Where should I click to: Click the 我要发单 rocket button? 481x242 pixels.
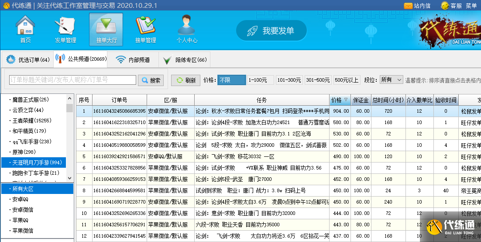pyautogui.click(x=271, y=31)
